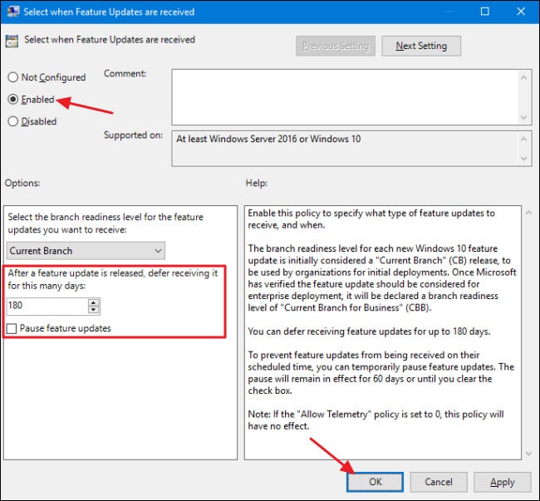The width and height of the screenshot is (540, 501).
Task: Click 'You can defer receiving feature updates' line
Action: 369,332
